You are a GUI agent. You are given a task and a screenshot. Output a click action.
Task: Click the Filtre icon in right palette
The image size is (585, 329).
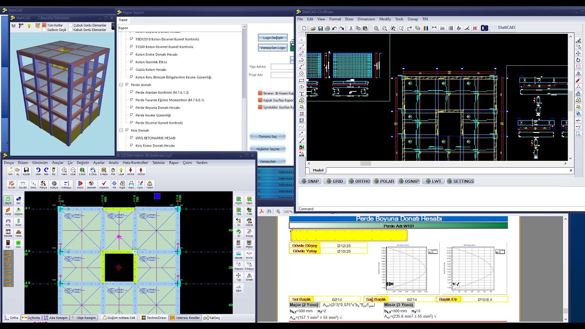coord(250,212)
